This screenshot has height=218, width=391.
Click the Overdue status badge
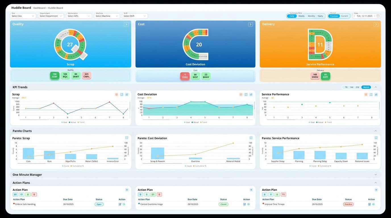(348, 204)
